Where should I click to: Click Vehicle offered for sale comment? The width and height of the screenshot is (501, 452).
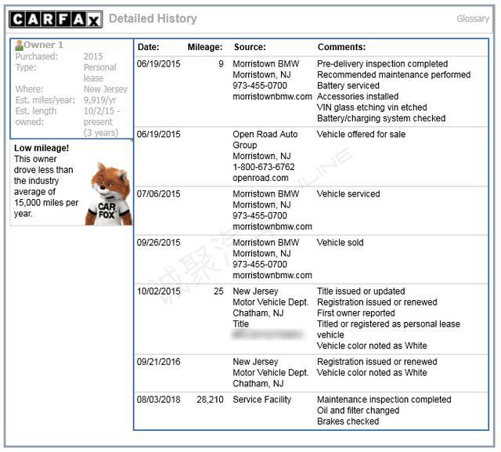[361, 134]
